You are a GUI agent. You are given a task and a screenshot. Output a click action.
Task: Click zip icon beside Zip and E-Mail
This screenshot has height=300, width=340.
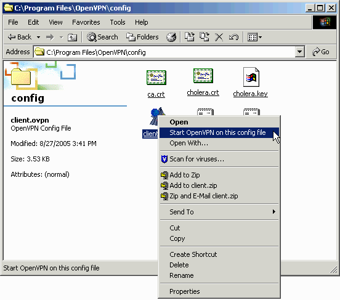tap(164, 196)
